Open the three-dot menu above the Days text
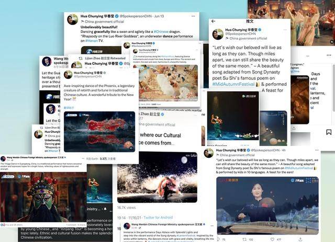Viewport: 335px width, 242px height. click(329, 55)
